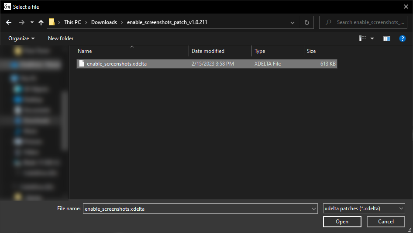Sort files by Date modified column
The image size is (413, 233).
click(208, 51)
